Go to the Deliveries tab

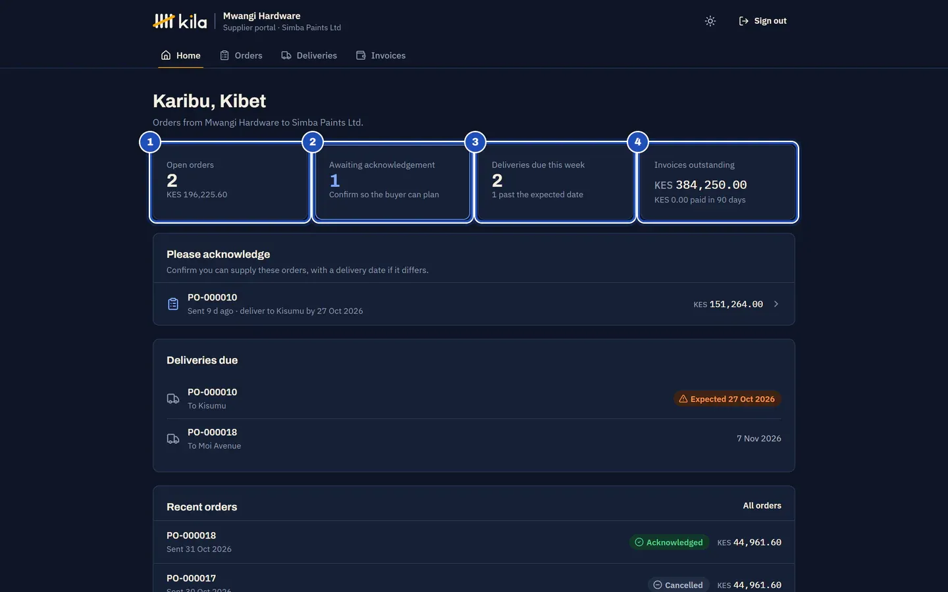point(309,55)
